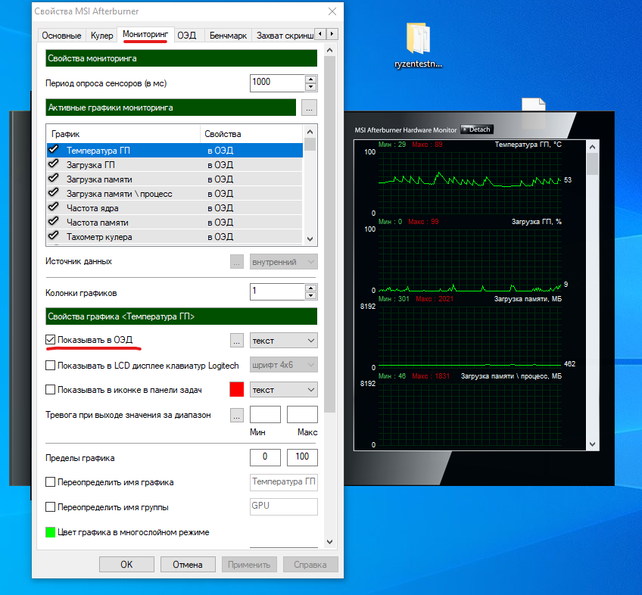
Task: Enable showing in Logitech keyboard LCD display
Action: pyautogui.click(x=51, y=366)
